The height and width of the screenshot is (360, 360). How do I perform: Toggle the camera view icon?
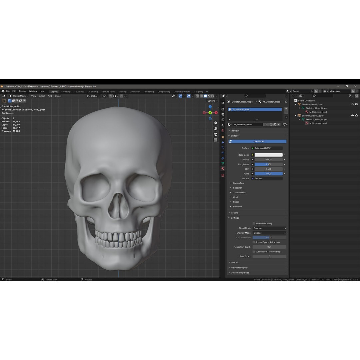pos(215,134)
